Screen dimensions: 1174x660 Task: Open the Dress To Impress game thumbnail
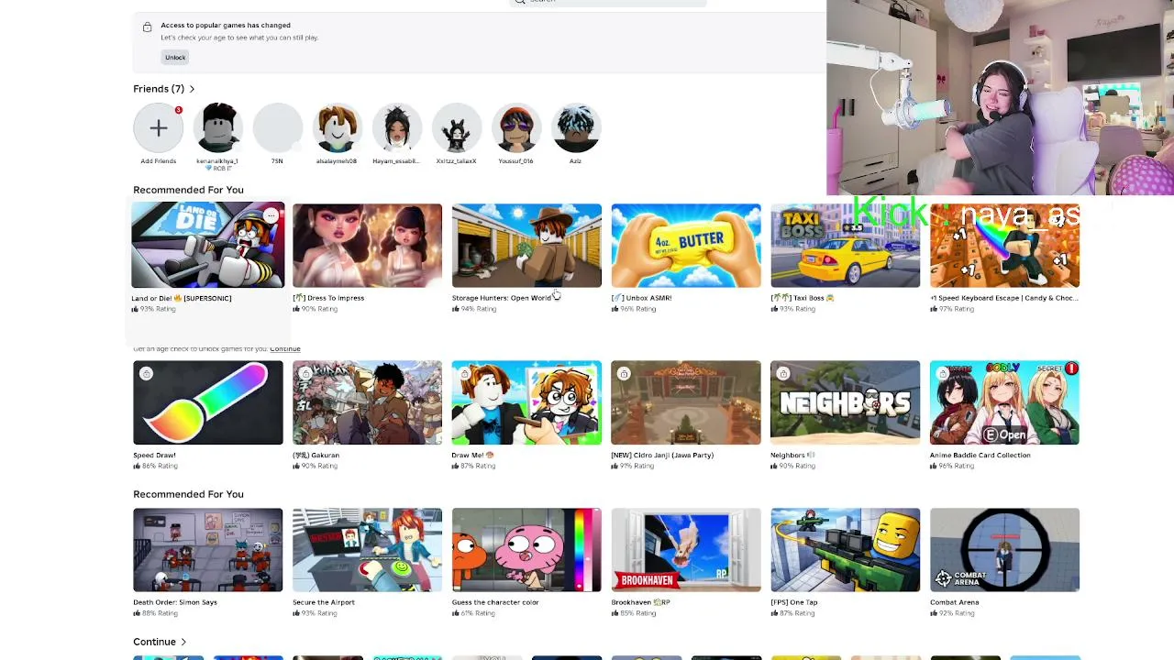(367, 246)
